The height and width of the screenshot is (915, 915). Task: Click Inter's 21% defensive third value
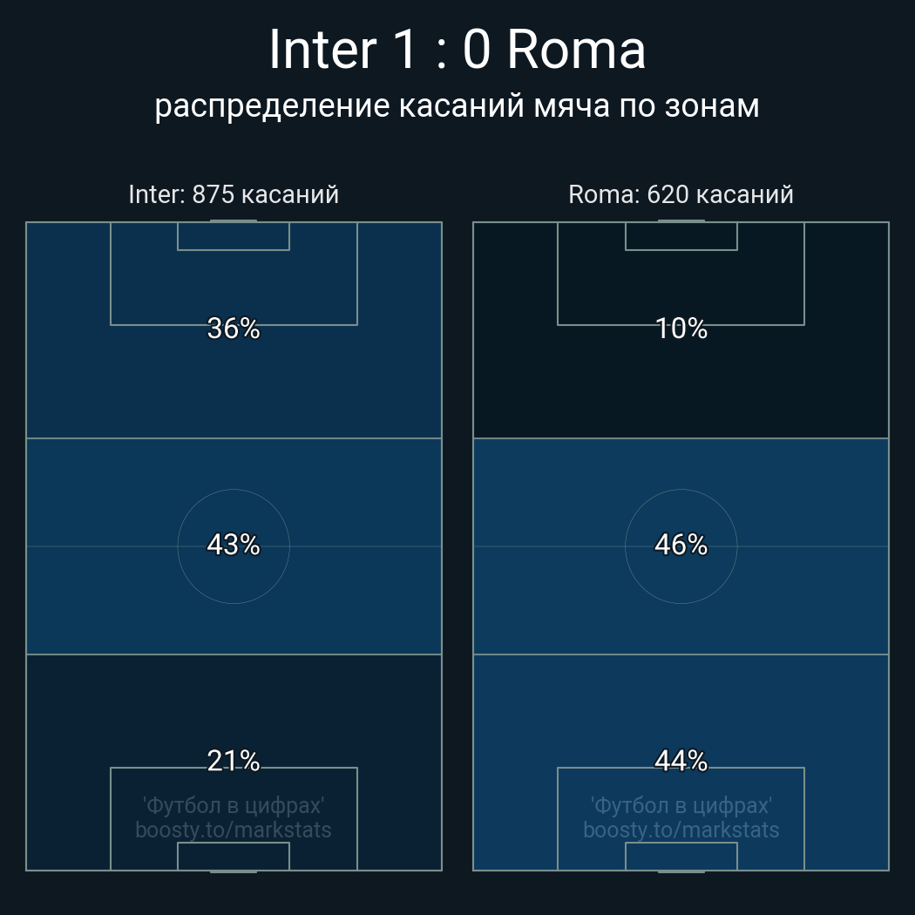(234, 761)
